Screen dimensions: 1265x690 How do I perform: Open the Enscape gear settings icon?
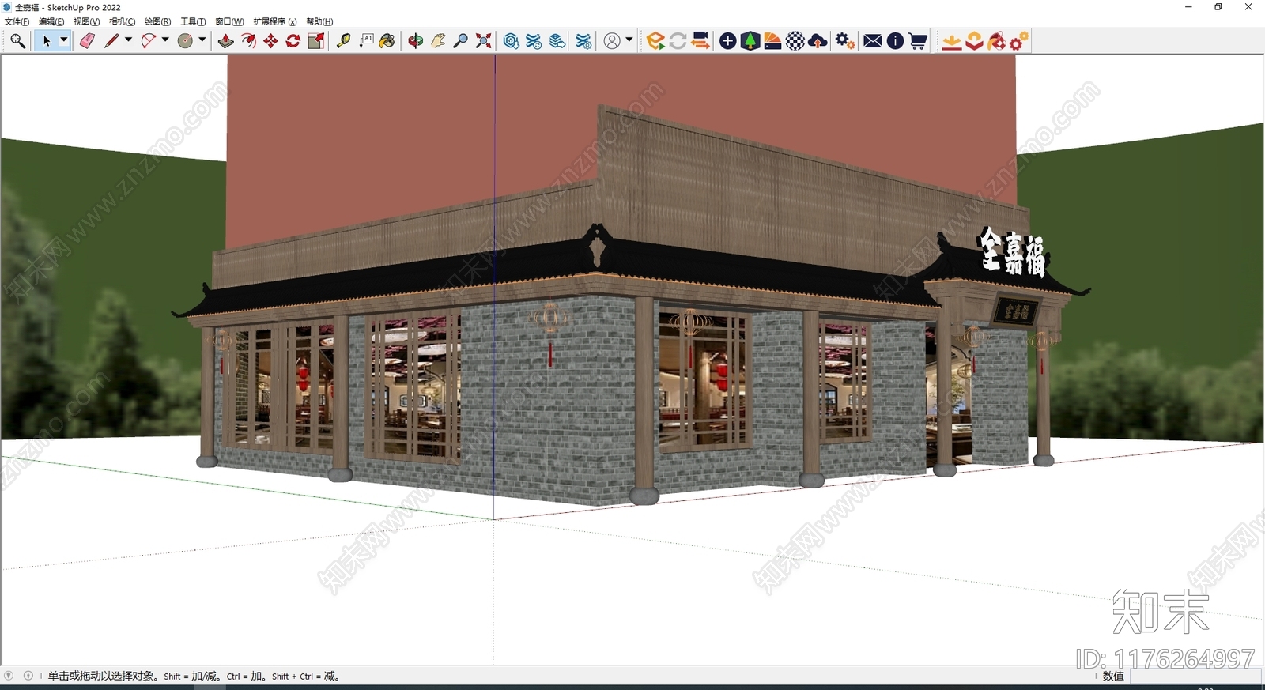click(844, 41)
